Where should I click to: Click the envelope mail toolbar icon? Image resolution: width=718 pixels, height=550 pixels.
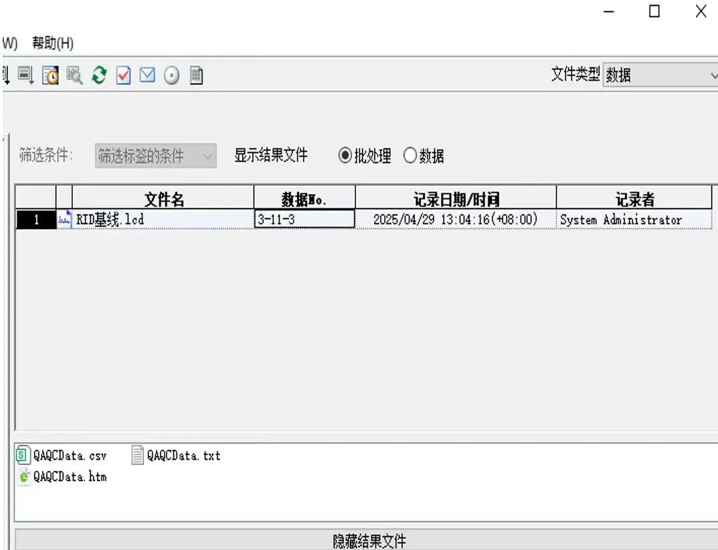tap(148, 76)
